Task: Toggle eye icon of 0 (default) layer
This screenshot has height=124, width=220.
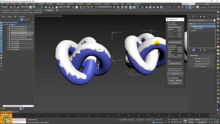Action: point(6,24)
